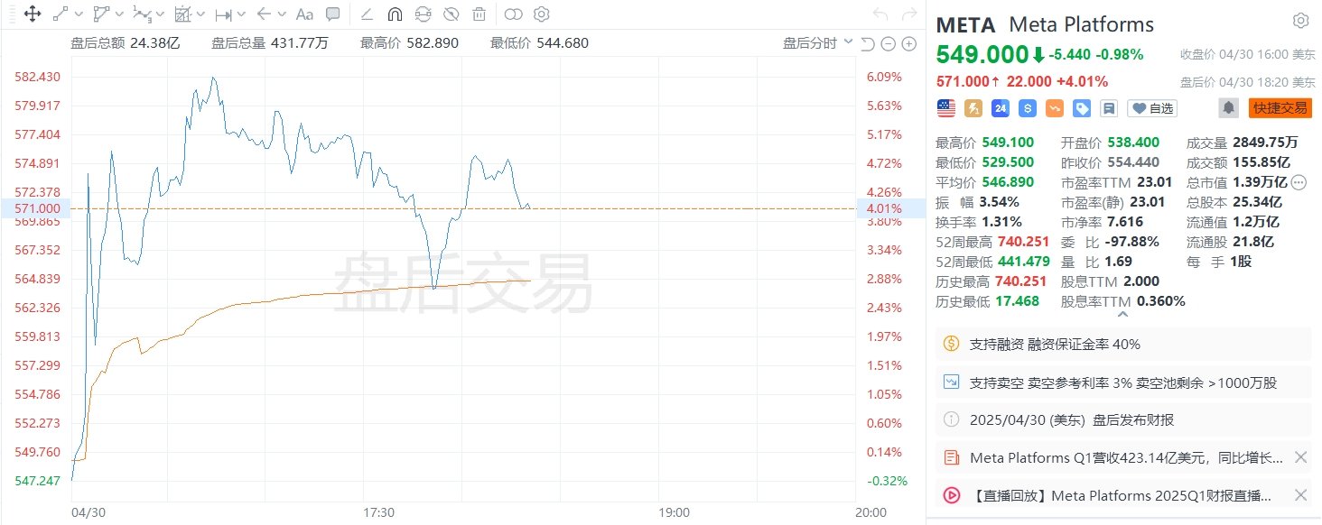The width and height of the screenshot is (1322, 525).
Task: Click the price alert bell icon
Action: pos(1229,108)
